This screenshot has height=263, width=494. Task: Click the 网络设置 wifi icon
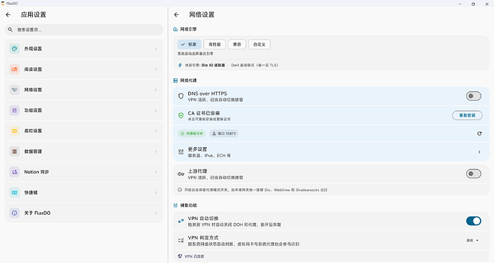pyautogui.click(x=14, y=89)
